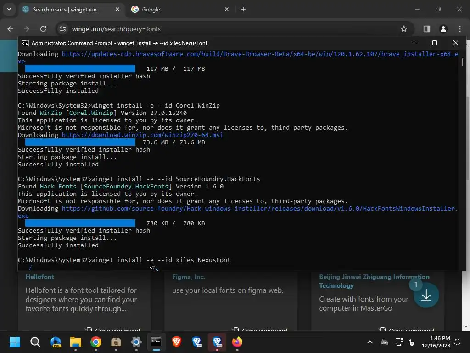Close the Administrator Command Prompt window
Viewport: 470px width, 353px height.
click(x=456, y=43)
